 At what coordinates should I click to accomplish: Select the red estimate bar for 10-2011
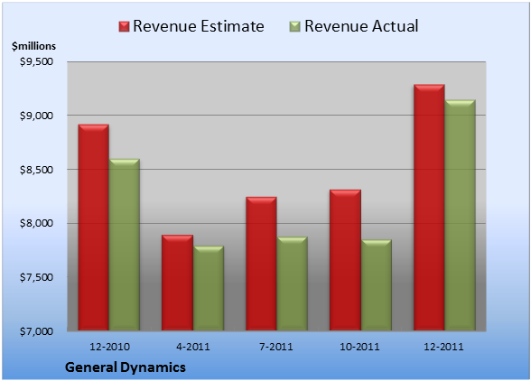345,260
